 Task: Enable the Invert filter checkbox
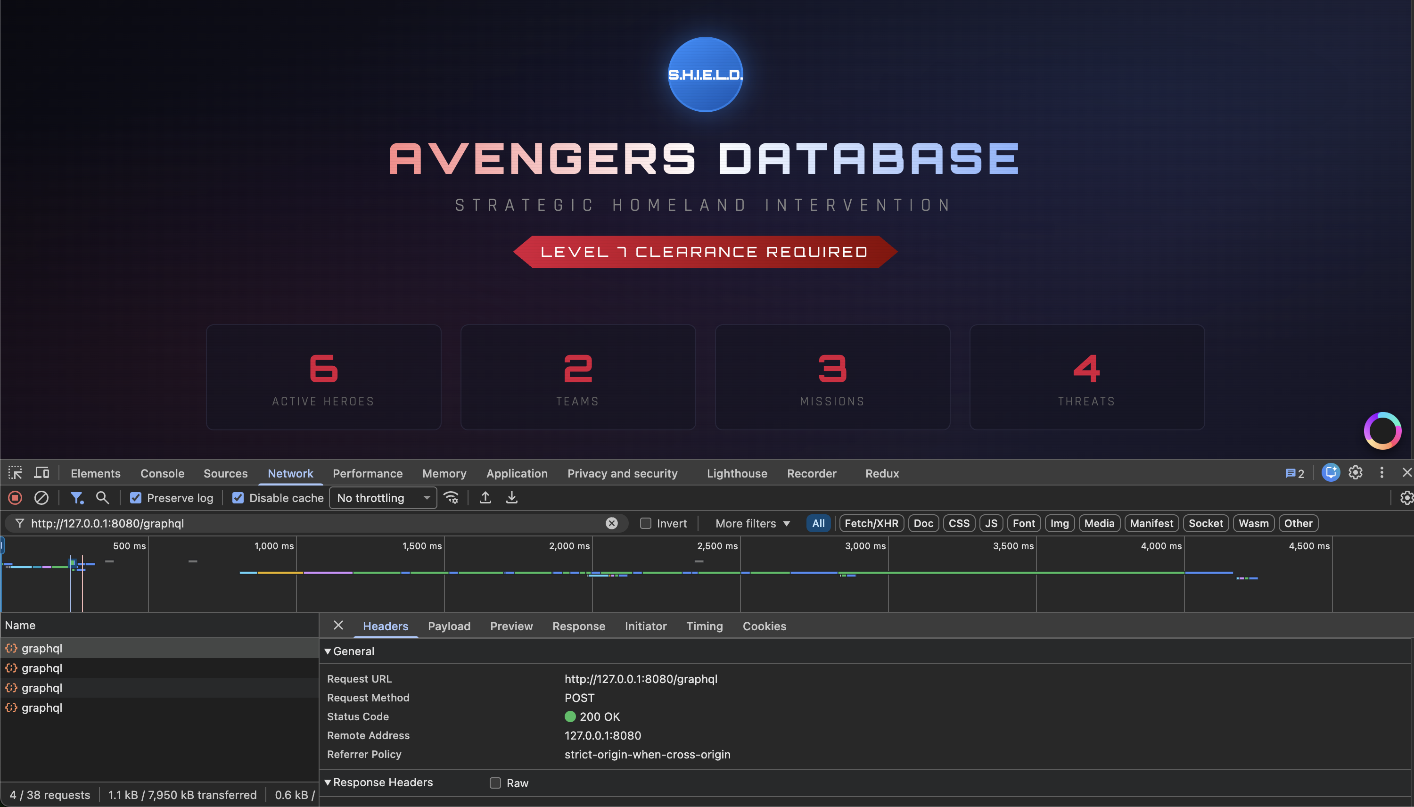646,523
